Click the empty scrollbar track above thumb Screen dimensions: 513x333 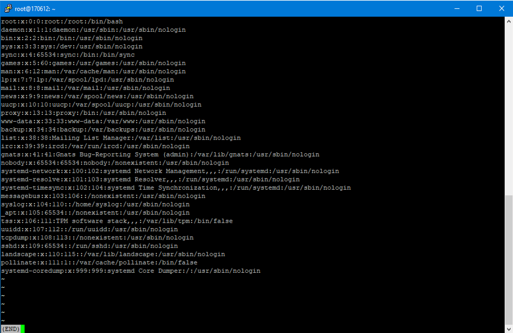pos(508,112)
